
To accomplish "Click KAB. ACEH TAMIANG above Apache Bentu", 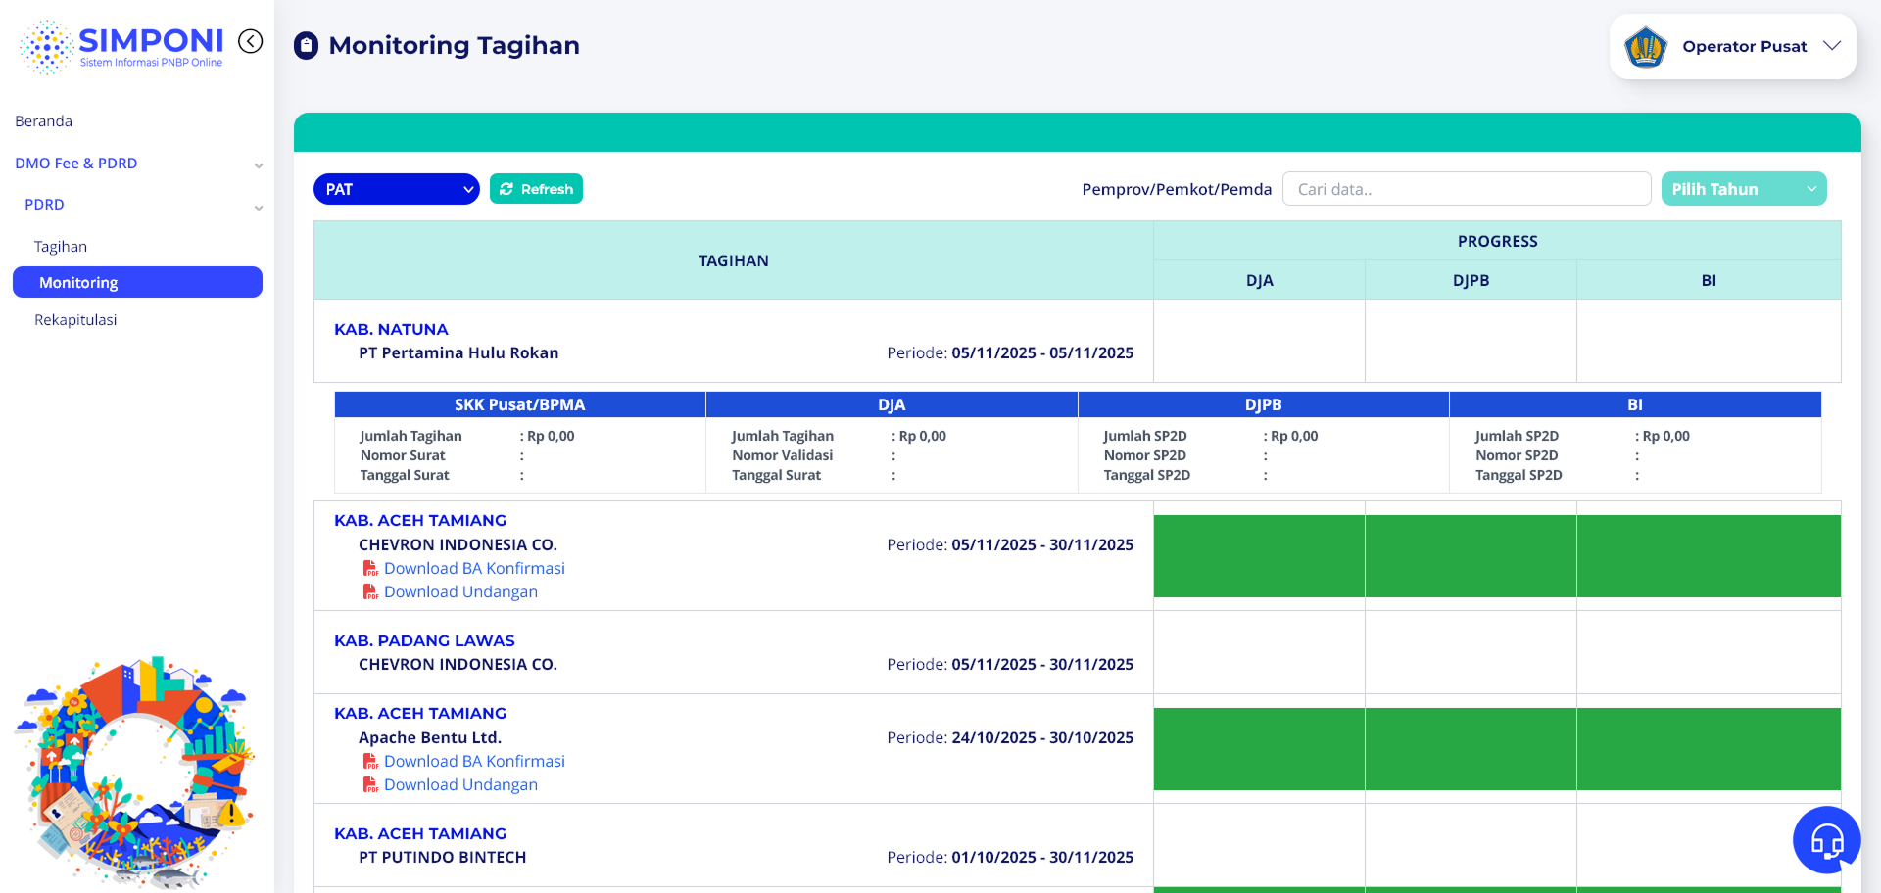I will [420, 713].
